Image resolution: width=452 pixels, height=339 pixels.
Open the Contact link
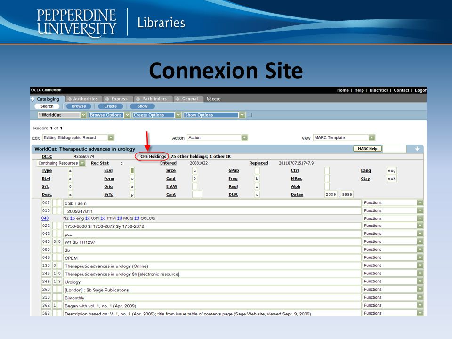coord(401,90)
